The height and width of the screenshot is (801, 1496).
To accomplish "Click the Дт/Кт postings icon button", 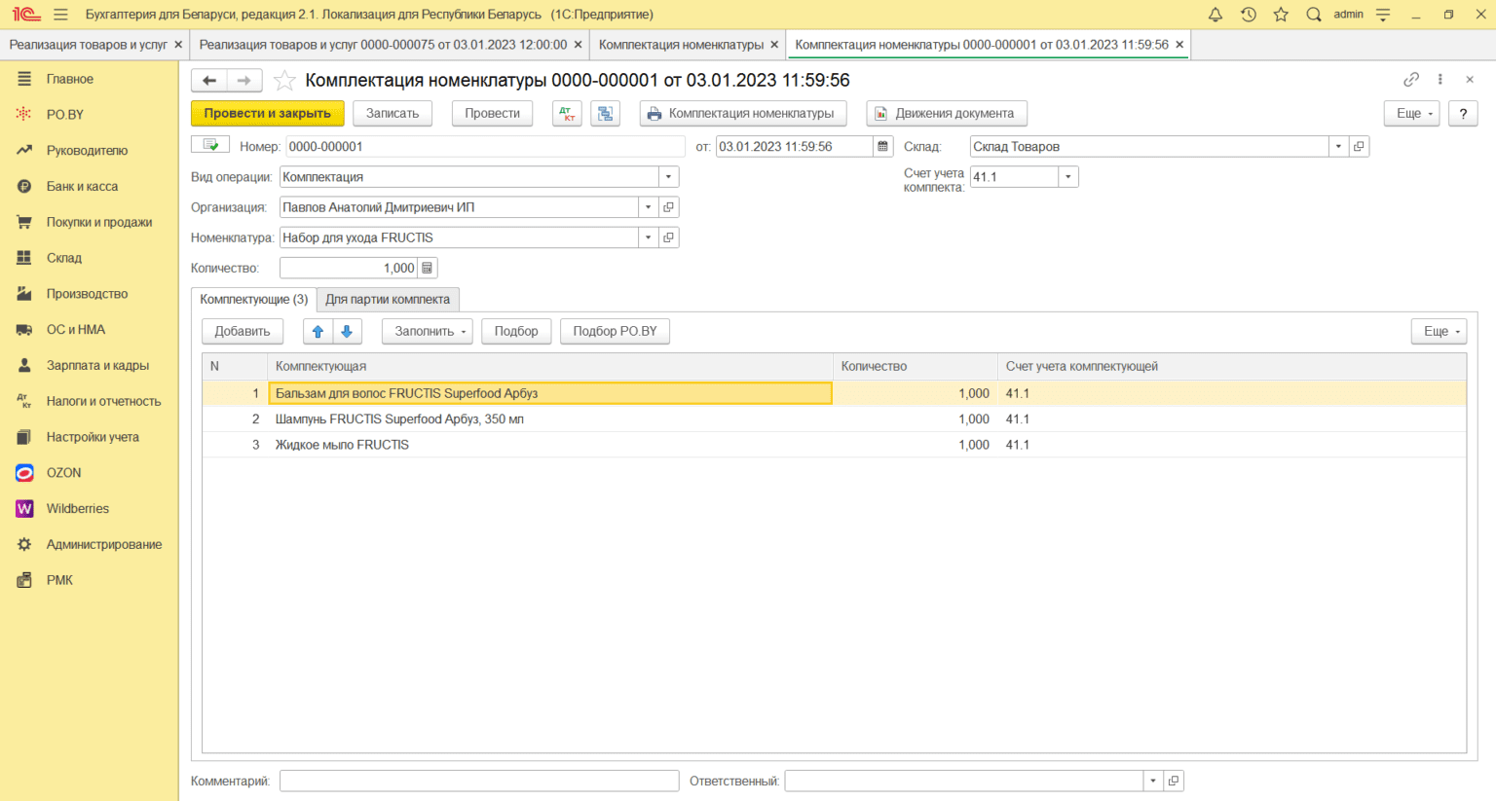I will [567, 114].
